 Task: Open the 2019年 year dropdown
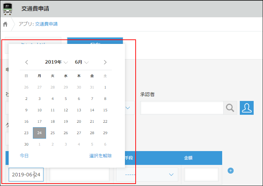coord(56,62)
